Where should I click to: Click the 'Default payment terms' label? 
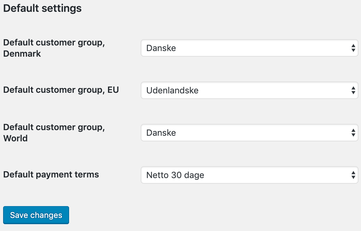click(x=51, y=175)
